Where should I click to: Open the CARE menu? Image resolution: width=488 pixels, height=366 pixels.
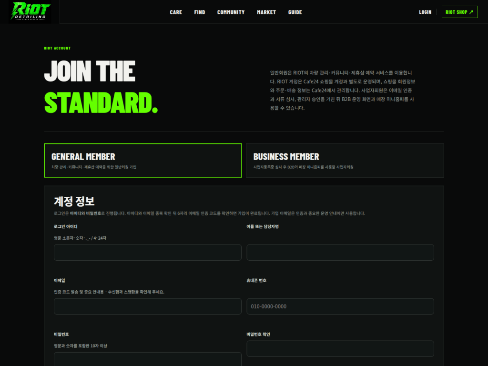(176, 12)
